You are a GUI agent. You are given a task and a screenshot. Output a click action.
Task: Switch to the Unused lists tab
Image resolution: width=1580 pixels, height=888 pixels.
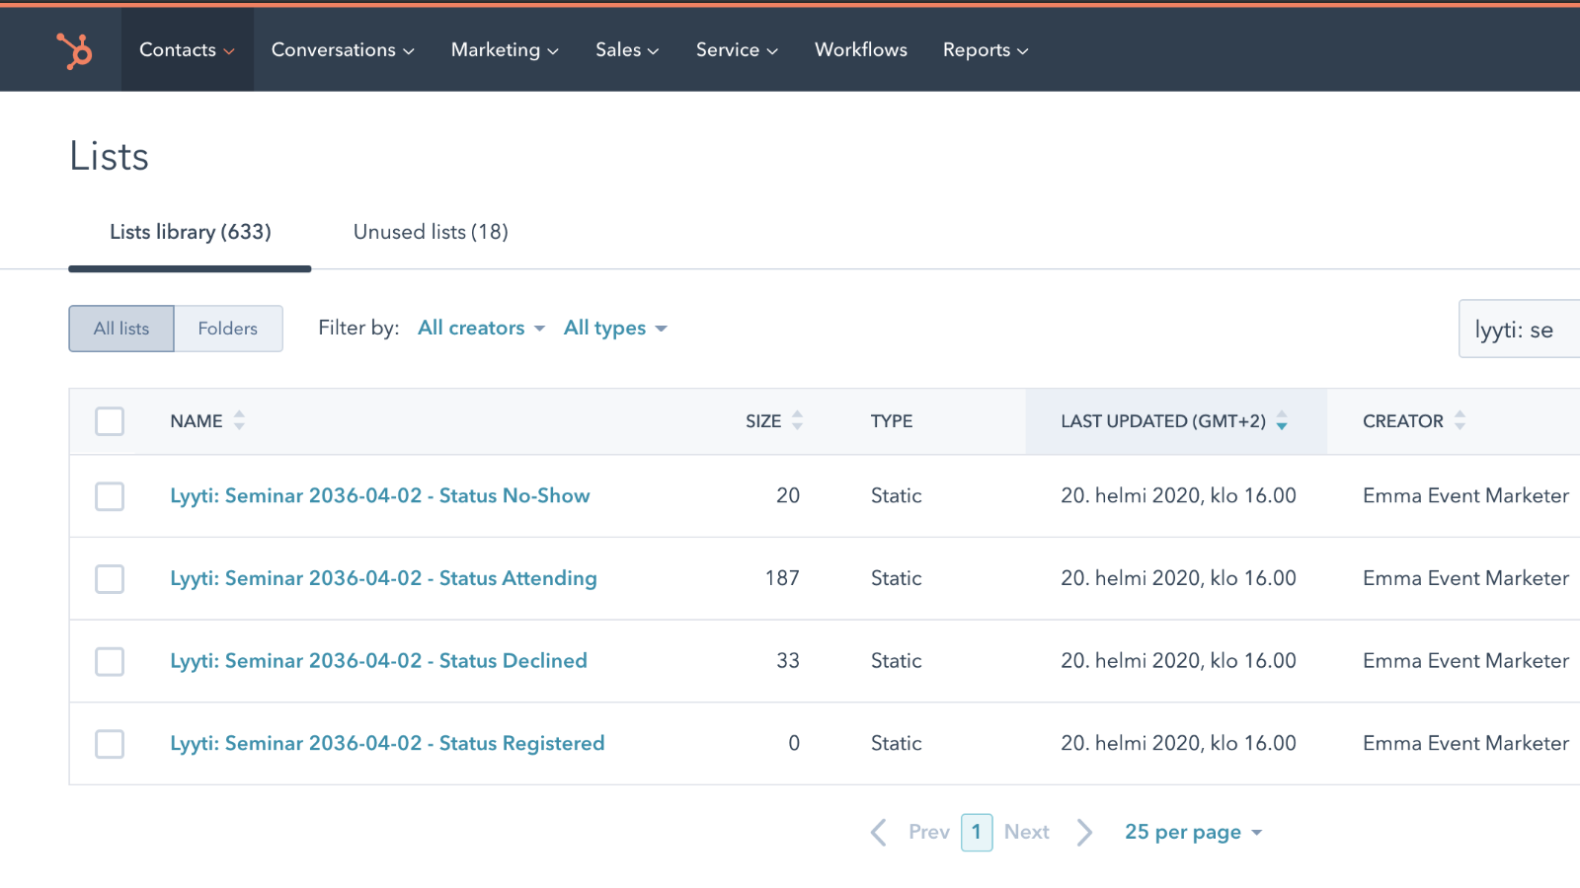click(431, 232)
